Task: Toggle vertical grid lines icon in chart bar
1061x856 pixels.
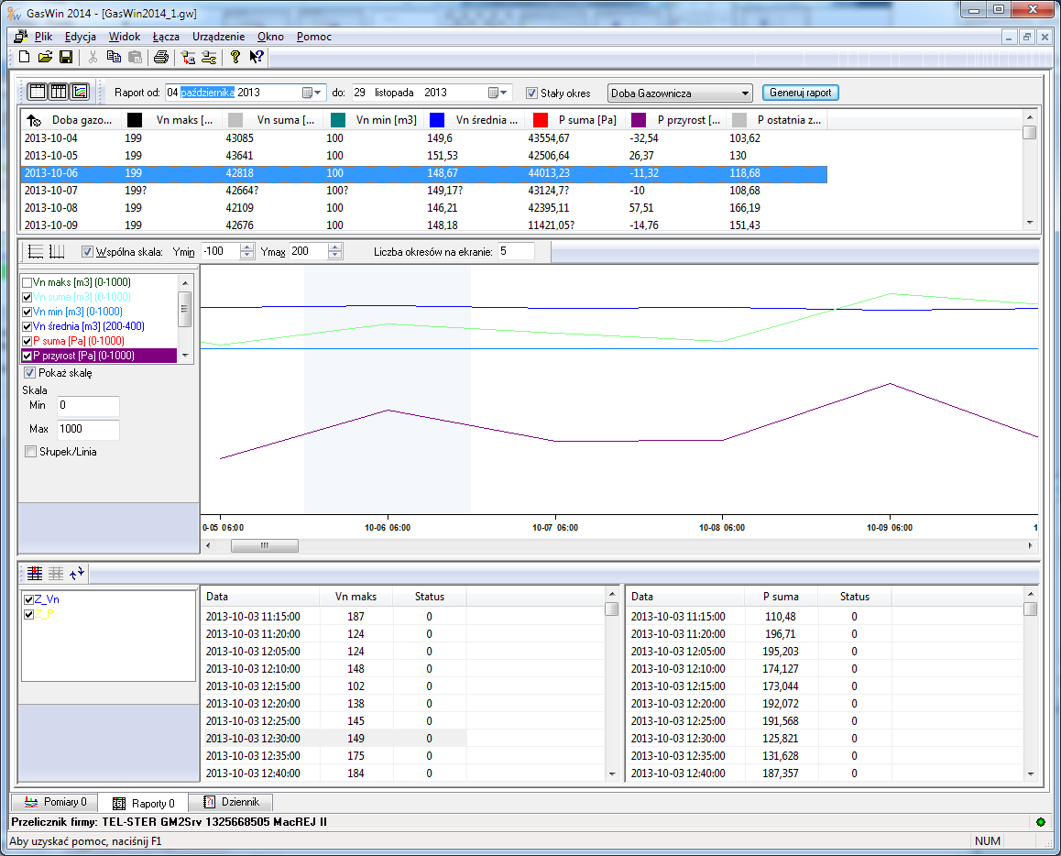Action: click(57, 252)
